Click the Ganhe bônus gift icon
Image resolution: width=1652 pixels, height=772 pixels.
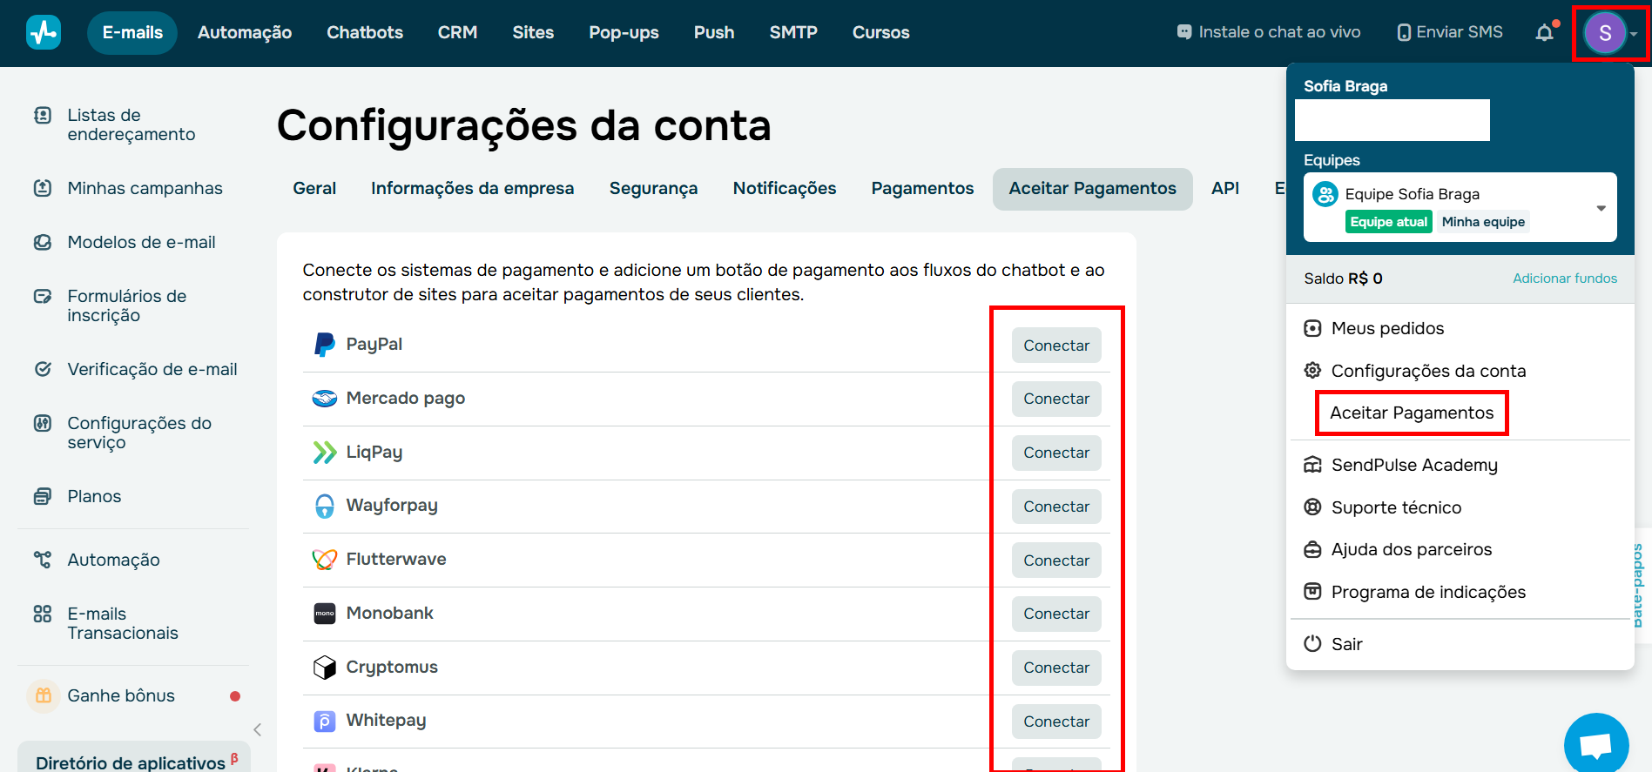[x=44, y=695]
